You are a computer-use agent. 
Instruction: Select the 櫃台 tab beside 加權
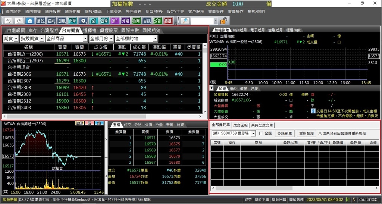(233, 89)
